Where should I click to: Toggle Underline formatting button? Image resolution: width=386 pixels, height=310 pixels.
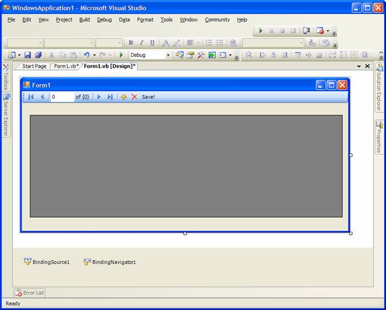coord(153,43)
